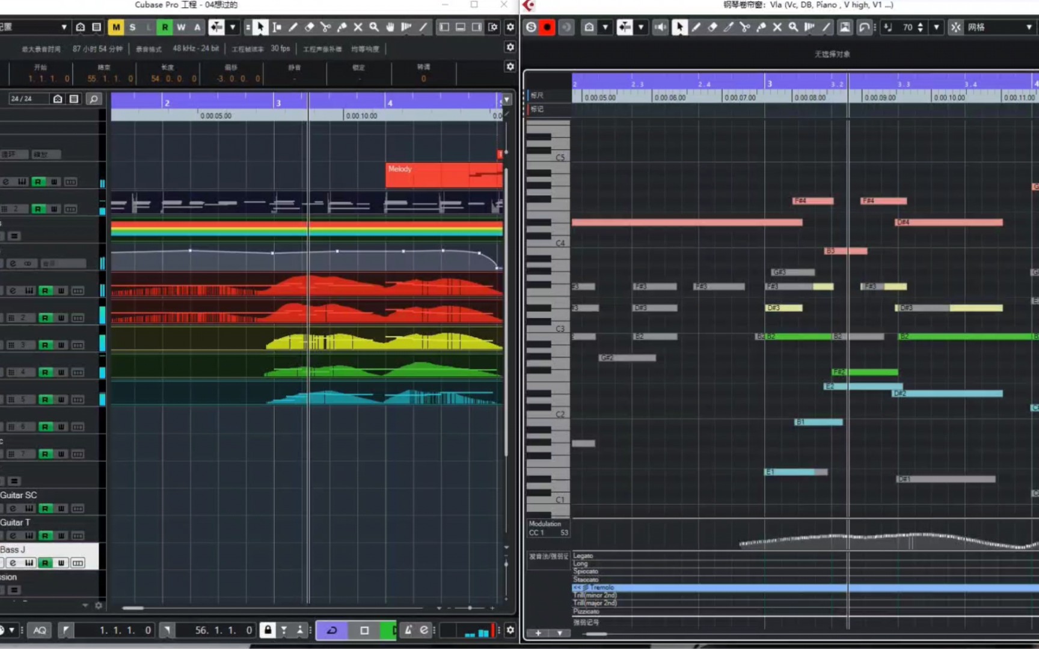Select Pizzicato articulation lane
This screenshot has width=1039, height=649.
(805, 611)
